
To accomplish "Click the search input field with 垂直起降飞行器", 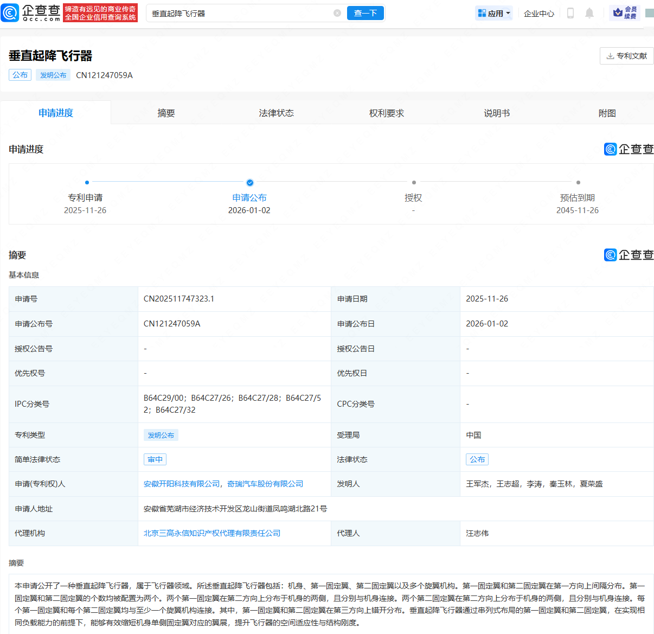I will [x=239, y=14].
